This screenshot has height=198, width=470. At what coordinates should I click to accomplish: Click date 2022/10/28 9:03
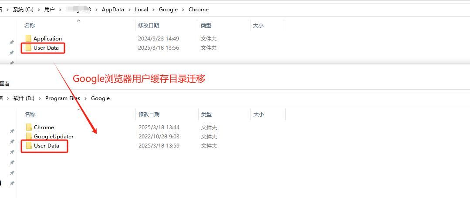point(159,137)
